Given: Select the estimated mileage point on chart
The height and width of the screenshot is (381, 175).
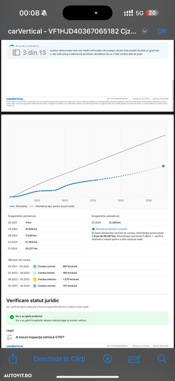Looking at the screenshot, I should (x=163, y=166).
